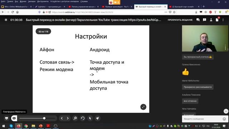Jump to newest chat messages arrow
The image size is (229, 129).
tap(226, 111)
